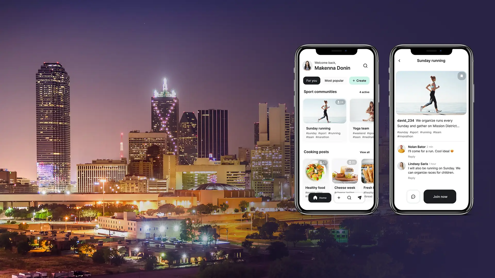Viewport: 495px width, 278px height.
Task: Click 'Join now' button on Sunday running page
Action: point(440,197)
